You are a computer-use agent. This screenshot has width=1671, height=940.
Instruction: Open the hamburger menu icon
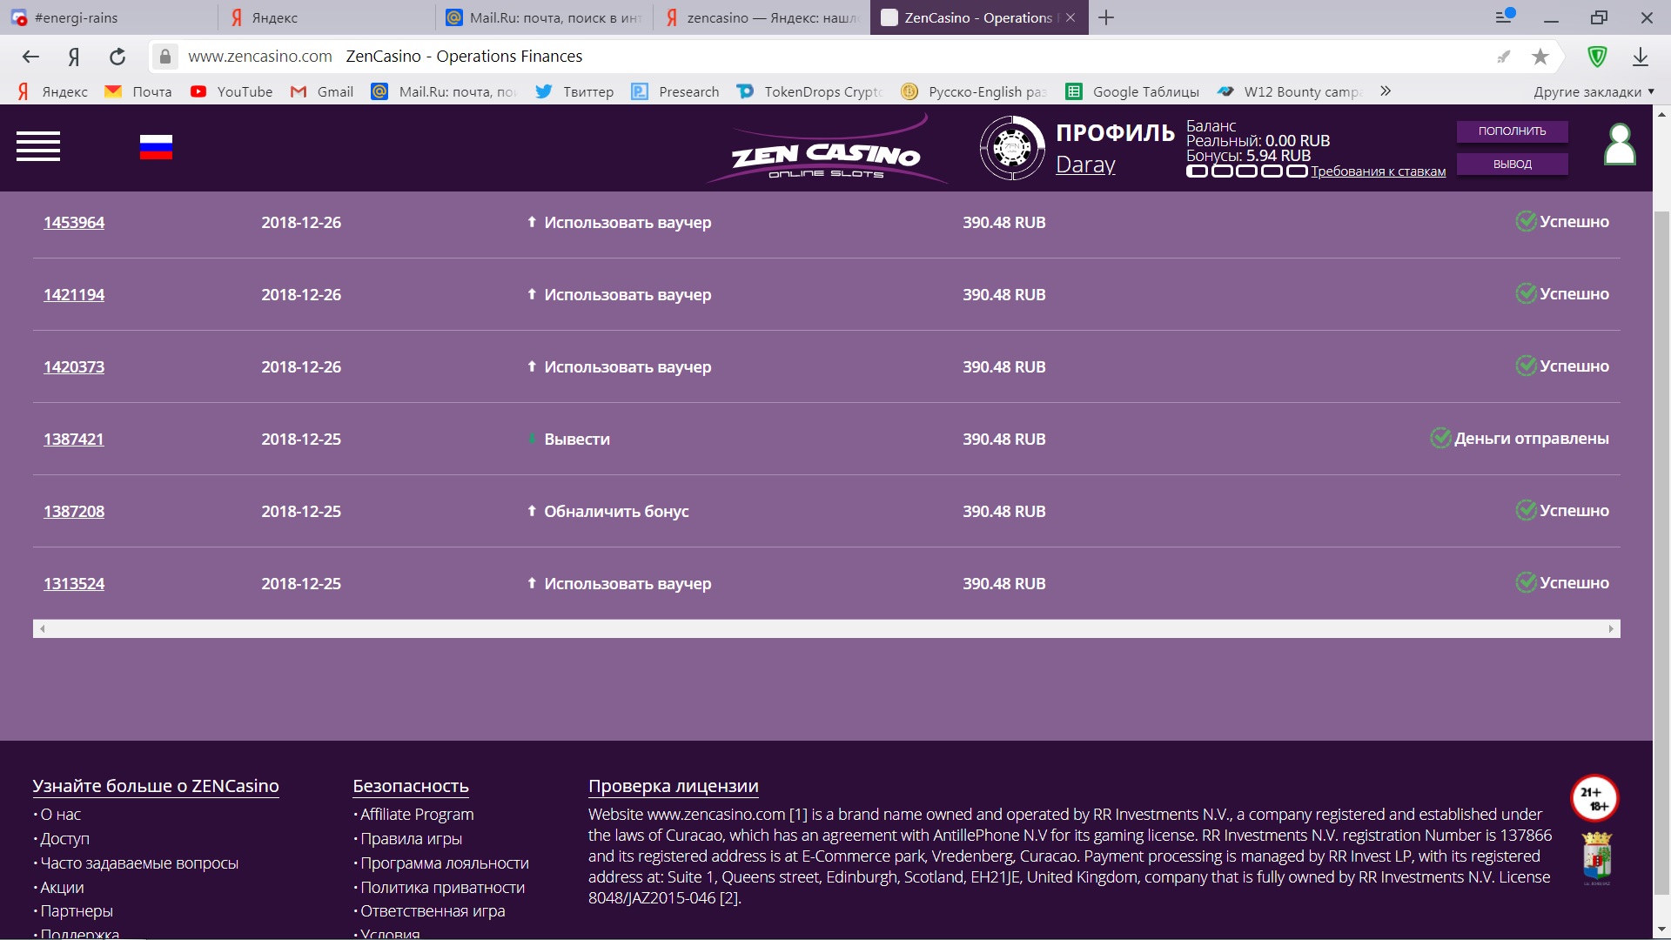38,146
